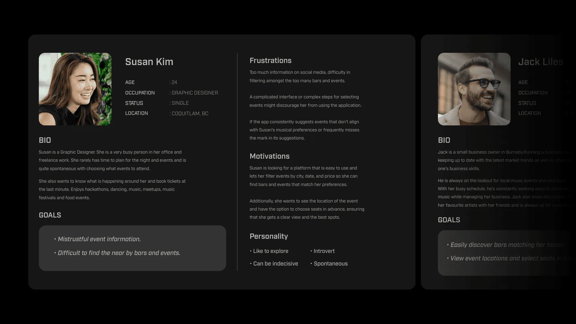Click the GOALS heading in Jack's card
Viewport: 576px width, 324px height.
[449, 220]
